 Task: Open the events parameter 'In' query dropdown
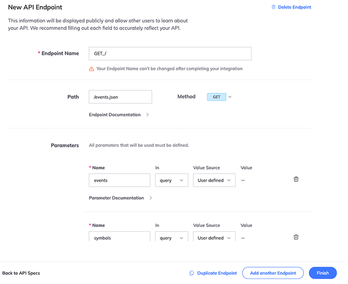coord(172,180)
